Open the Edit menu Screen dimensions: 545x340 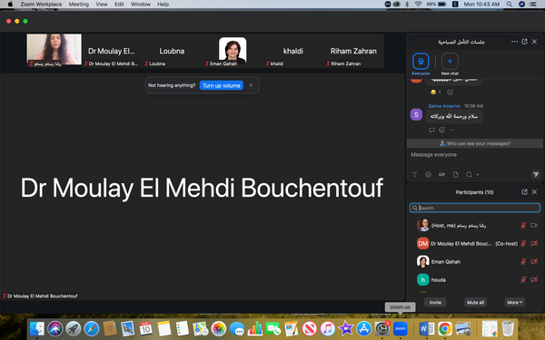119,5
